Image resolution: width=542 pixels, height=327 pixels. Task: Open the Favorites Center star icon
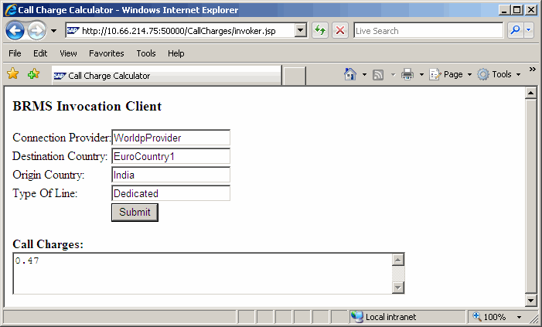point(12,75)
